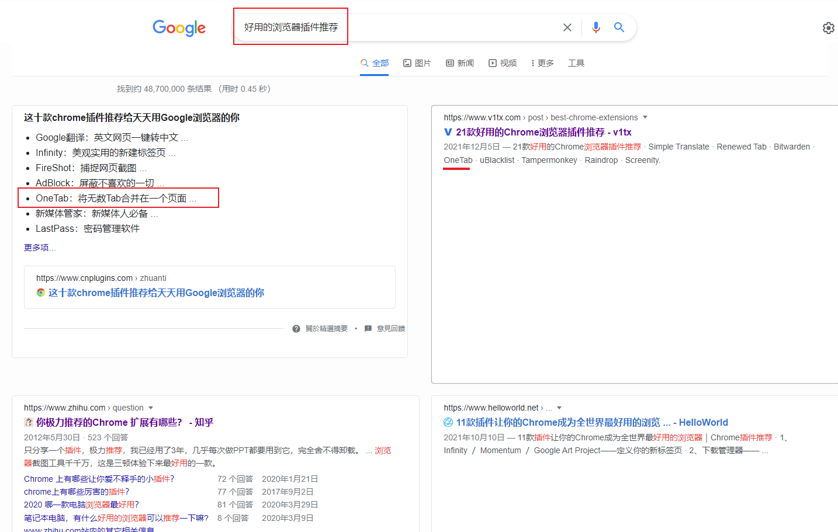Click the OneTab snippet list item
The height and width of the screenshot is (532, 838).
(116, 199)
